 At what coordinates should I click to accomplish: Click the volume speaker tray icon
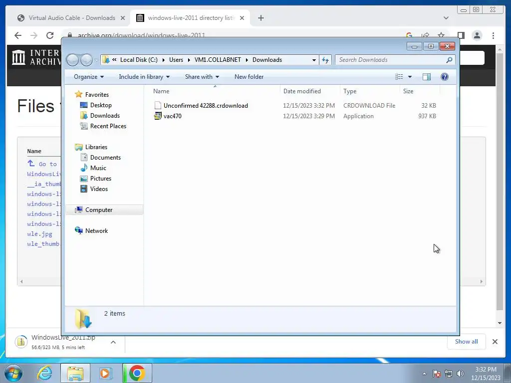(x=460, y=374)
